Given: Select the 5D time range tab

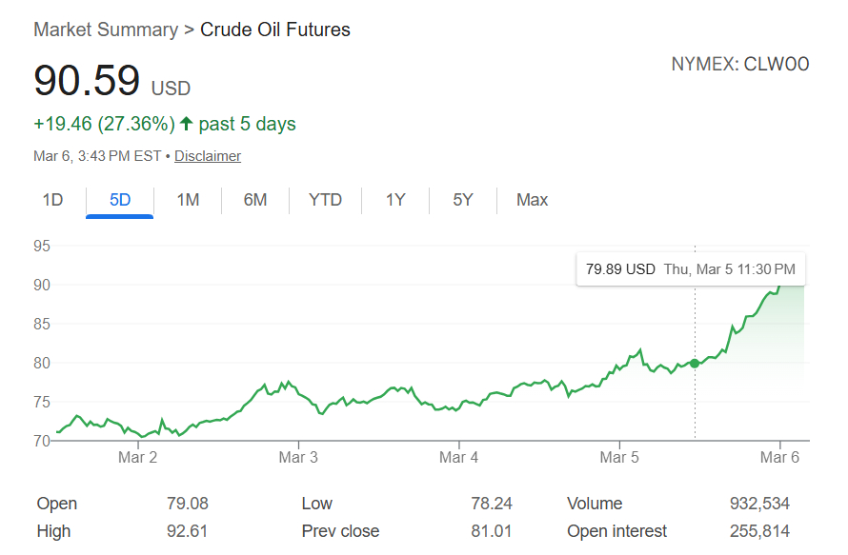Looking at the screenshot, I should pos(120,200).
